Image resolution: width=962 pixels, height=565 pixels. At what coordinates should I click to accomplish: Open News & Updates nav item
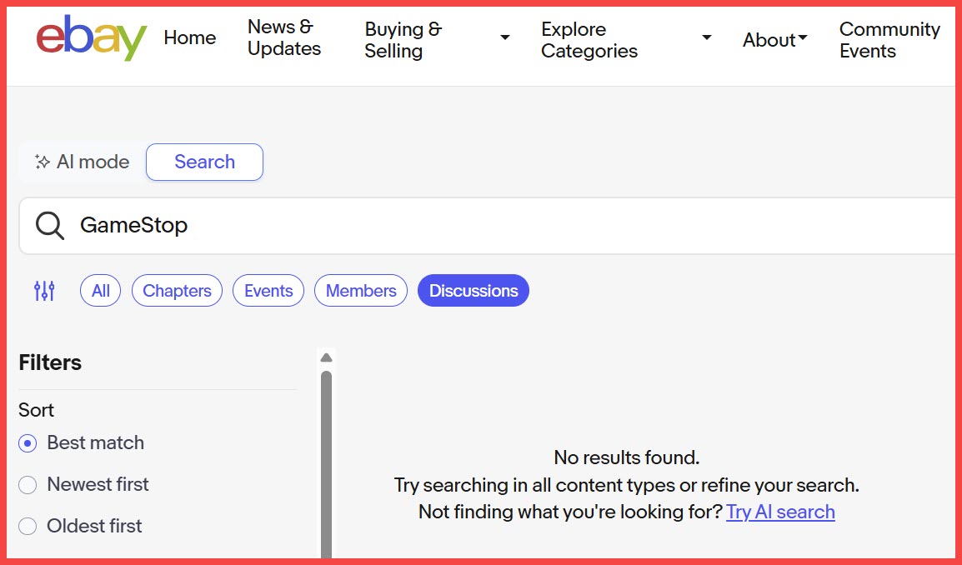284,38
